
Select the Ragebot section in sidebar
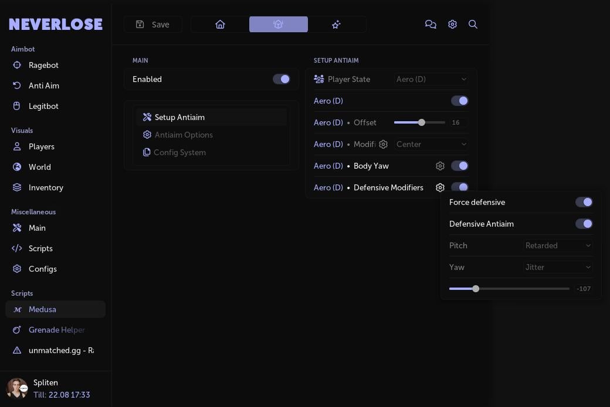coord(43,65)
